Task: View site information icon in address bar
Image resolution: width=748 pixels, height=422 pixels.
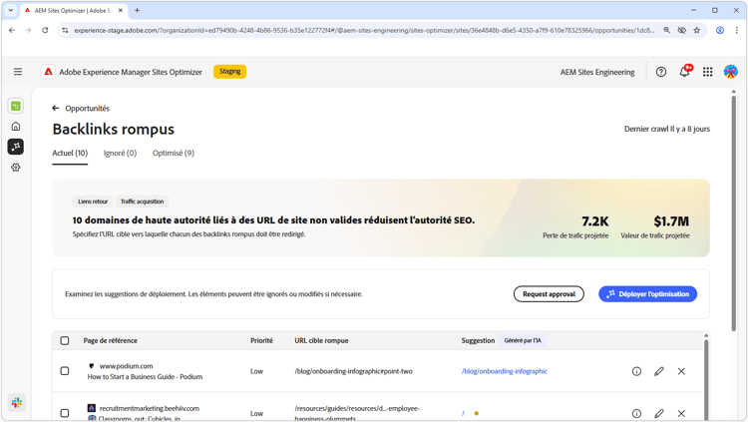Action: click(x=65, y=30)
